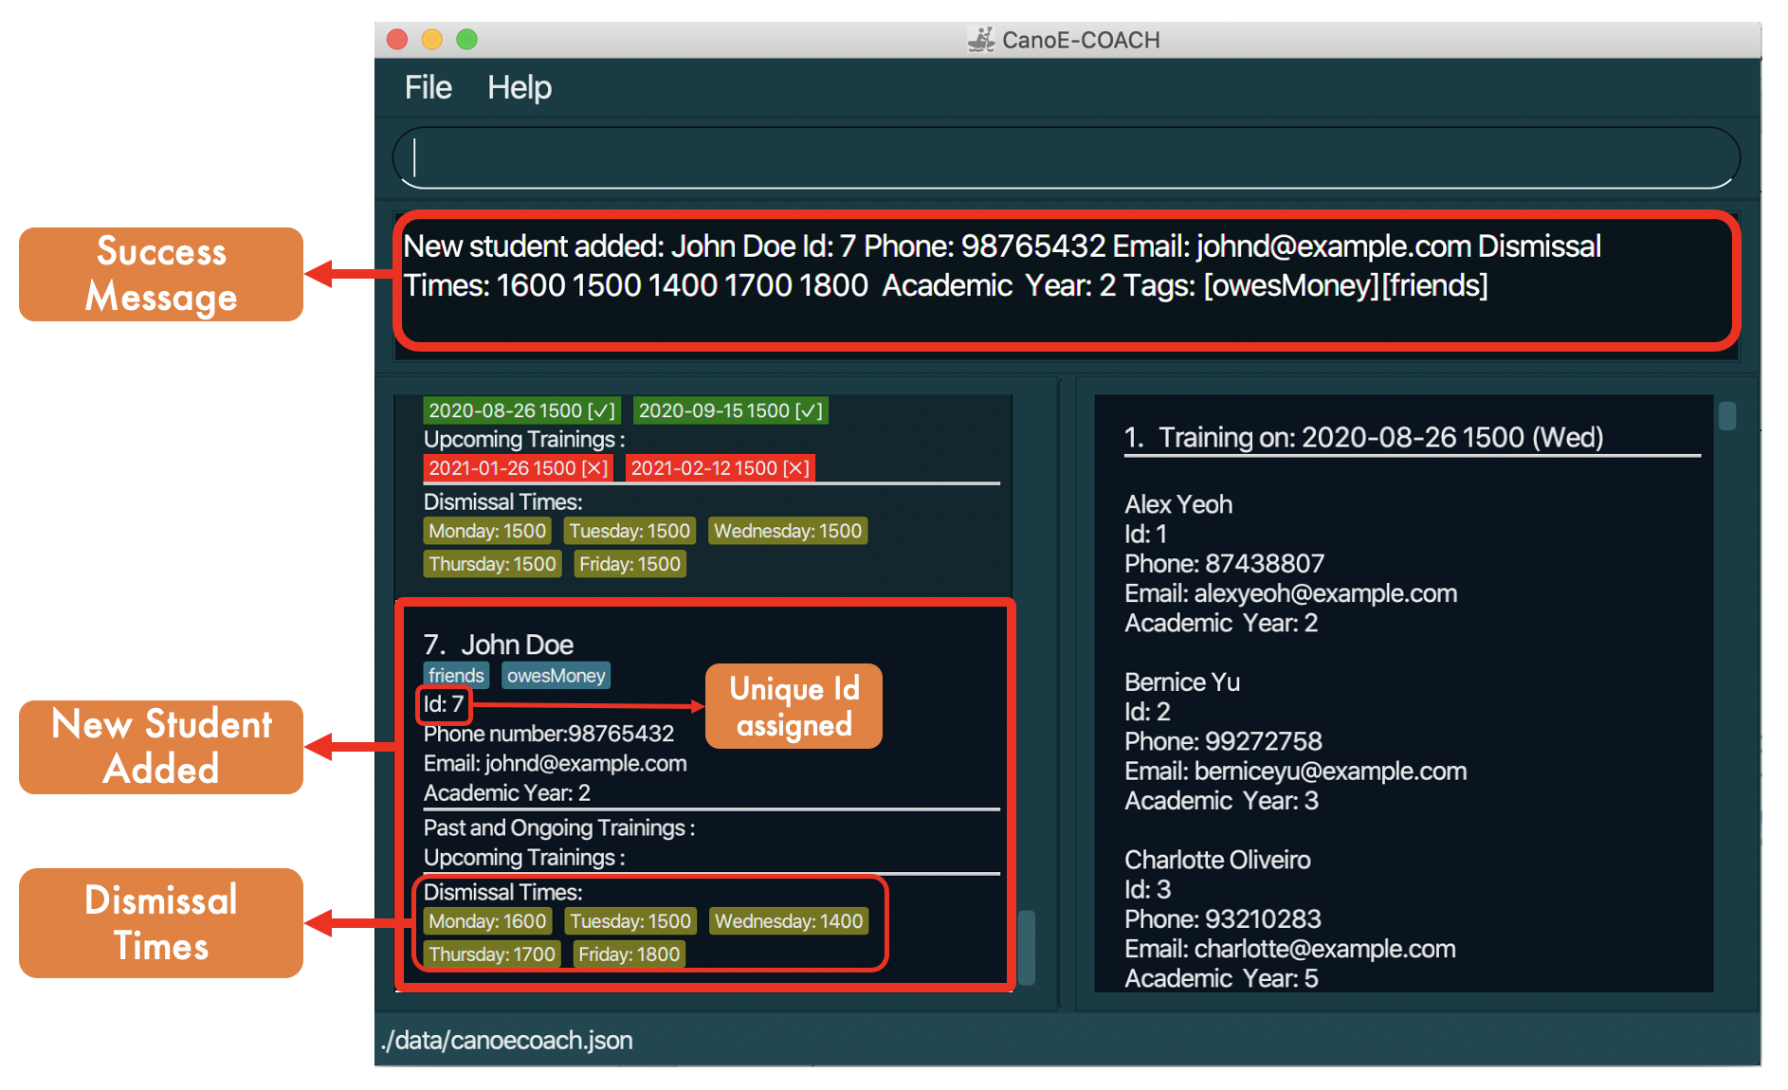Click the yellow minimize window button

[x=431, y=39]
